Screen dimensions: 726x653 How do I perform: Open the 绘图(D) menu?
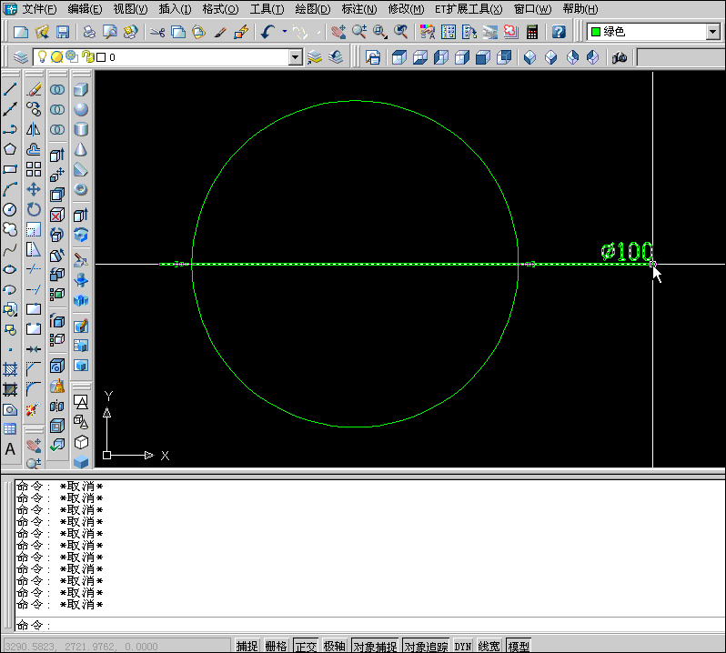pos(313,9)
